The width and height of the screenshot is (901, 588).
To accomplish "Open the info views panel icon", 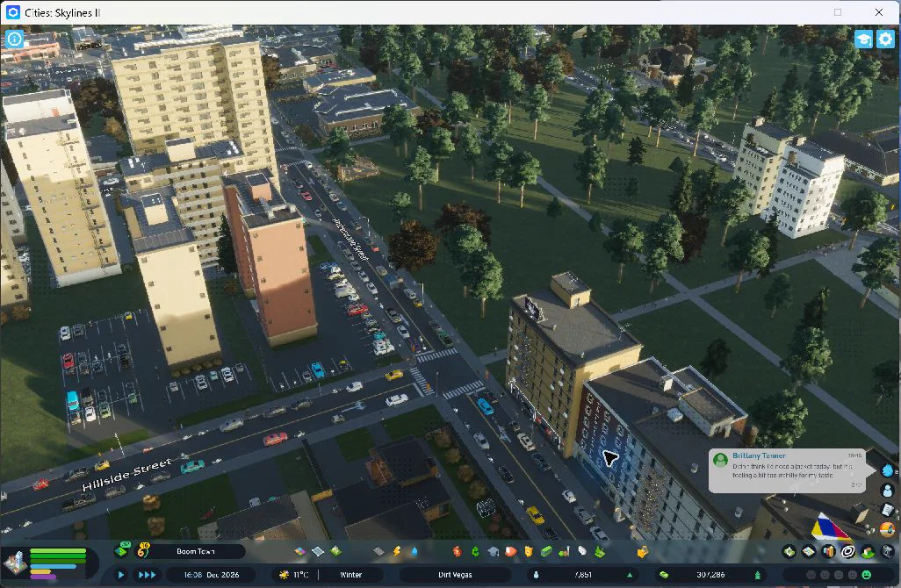I will pyautogui.click(x=14, y=39).
